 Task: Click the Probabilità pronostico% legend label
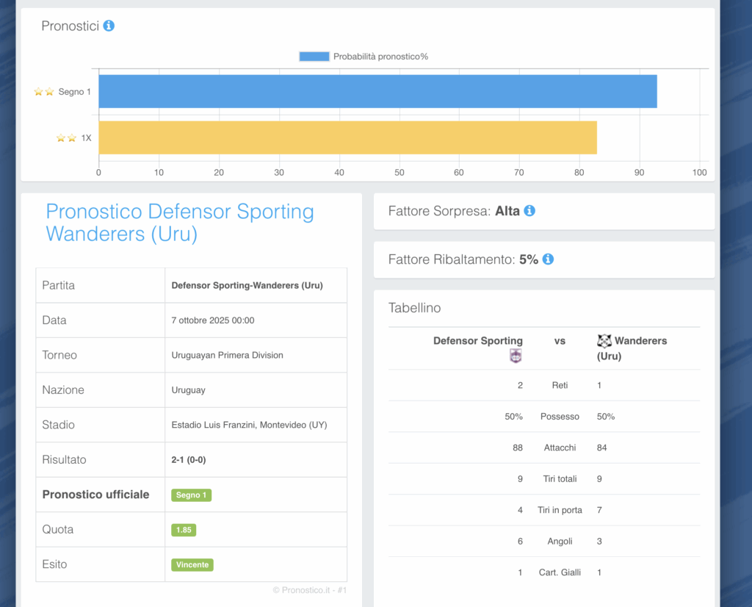coord(380,57)
